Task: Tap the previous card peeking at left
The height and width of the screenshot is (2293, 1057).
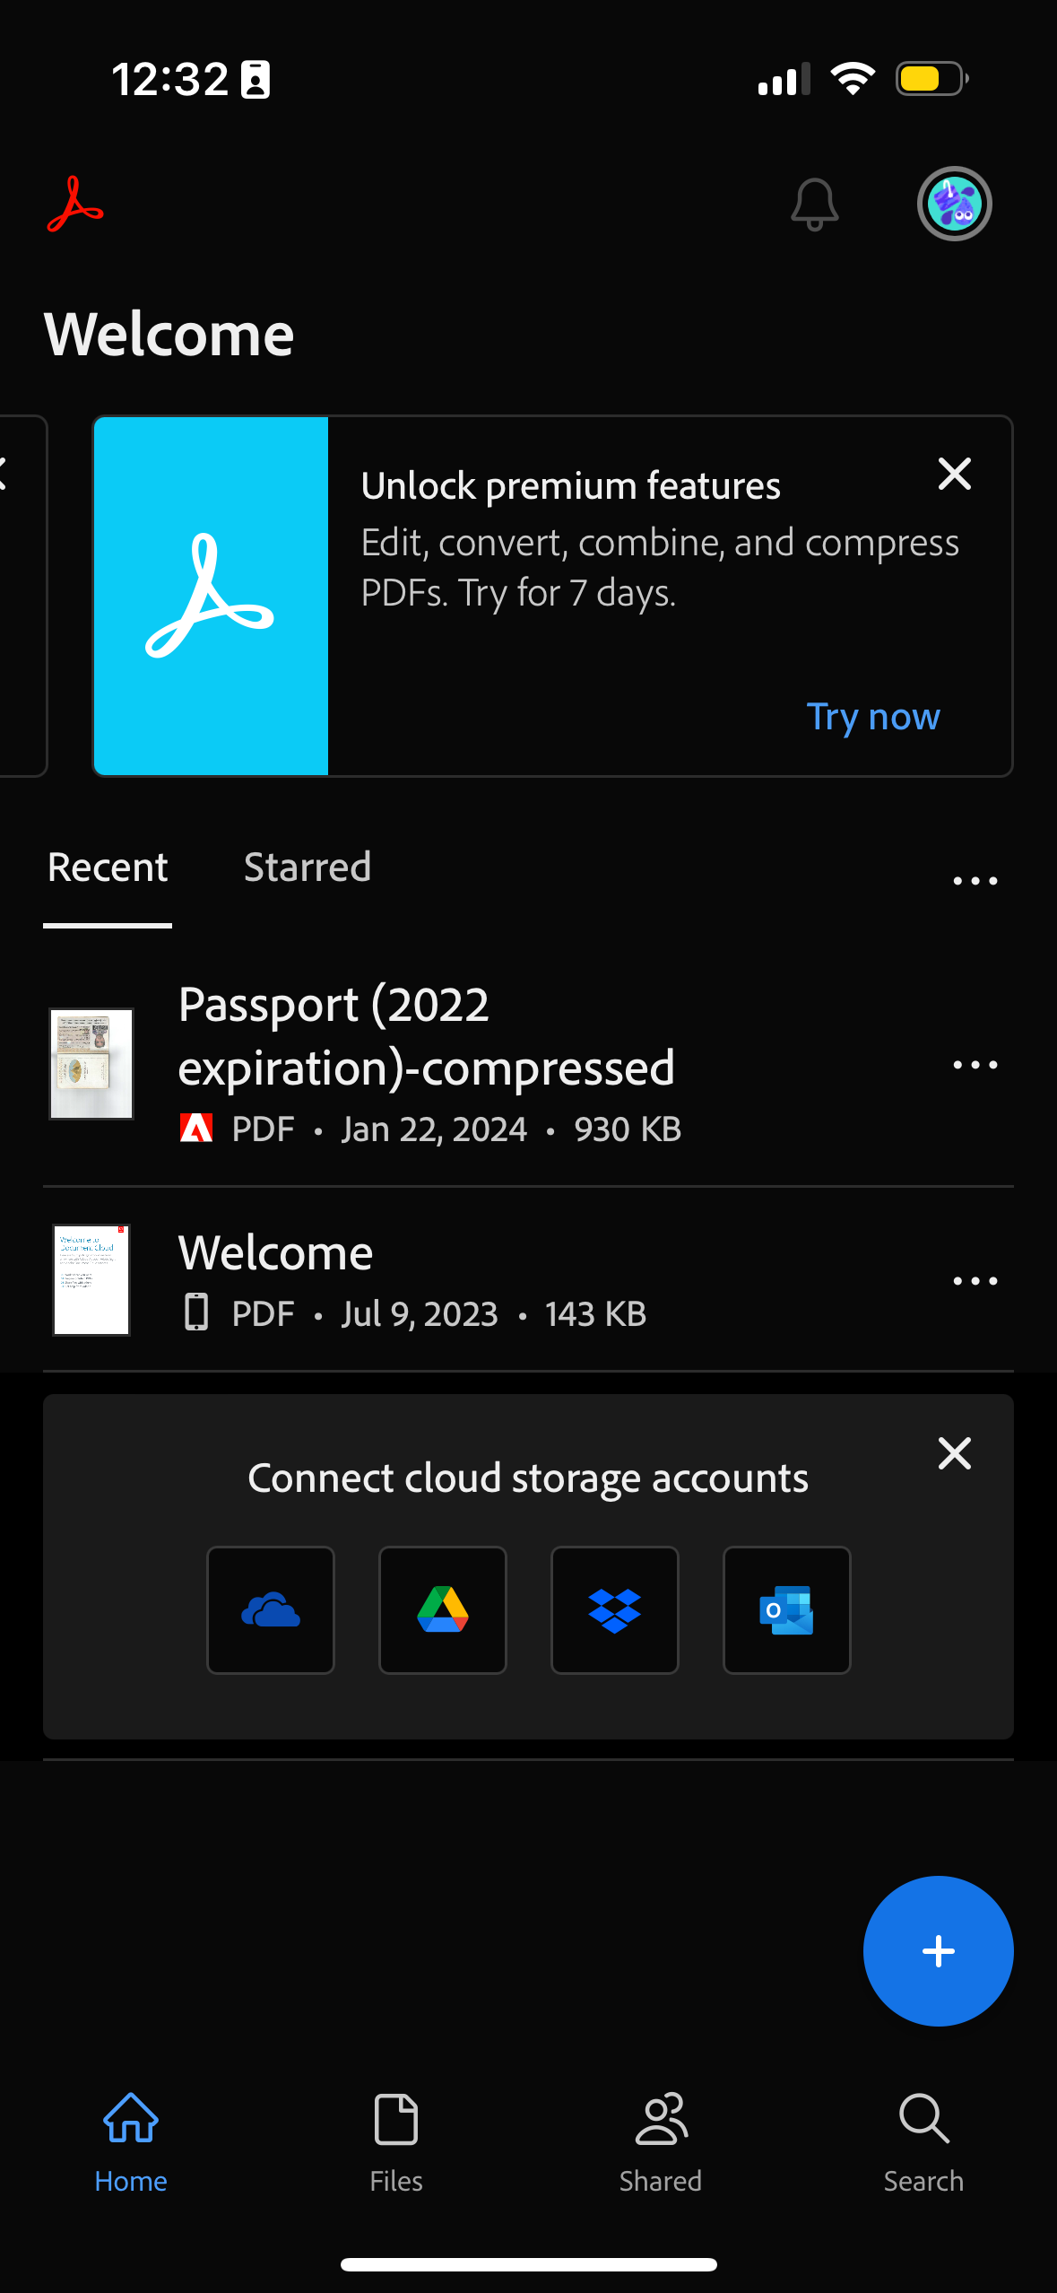Action: 22,596
